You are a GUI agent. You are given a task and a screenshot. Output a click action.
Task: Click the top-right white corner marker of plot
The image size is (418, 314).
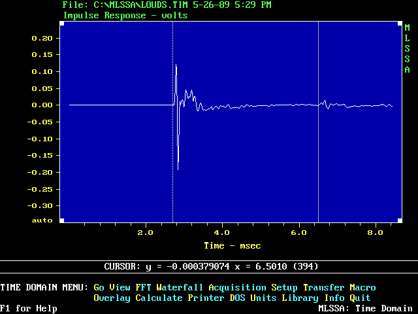(x=400, y=24)
